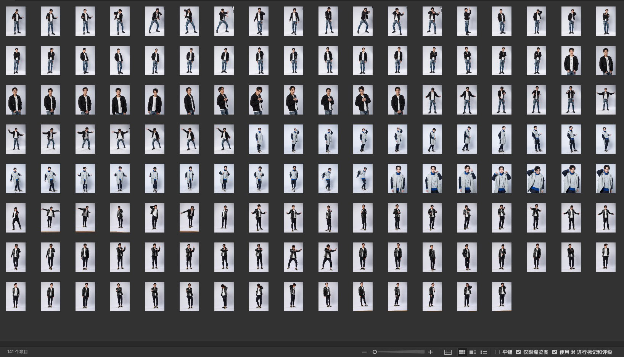Screen dimensions: 624x357
Task: Toggle 使用 ⌘ 进行标记和评级 checkbox
Action: point(555,352)
